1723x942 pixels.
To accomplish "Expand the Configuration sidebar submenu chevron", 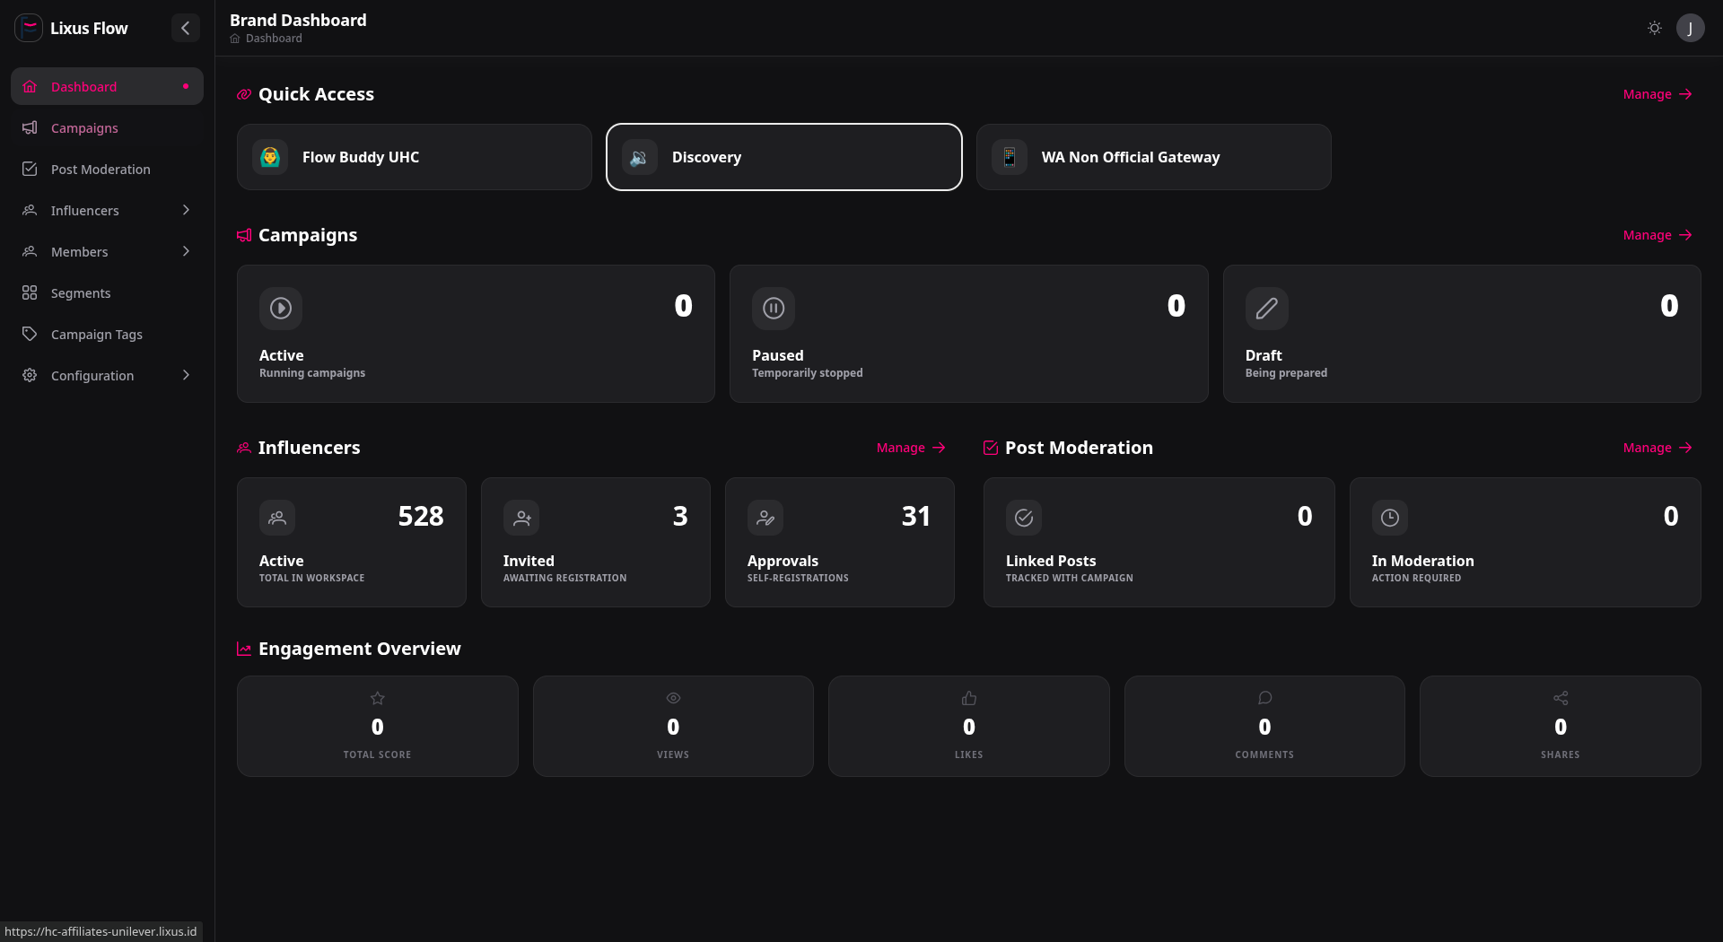I will [x=186, y=375].
